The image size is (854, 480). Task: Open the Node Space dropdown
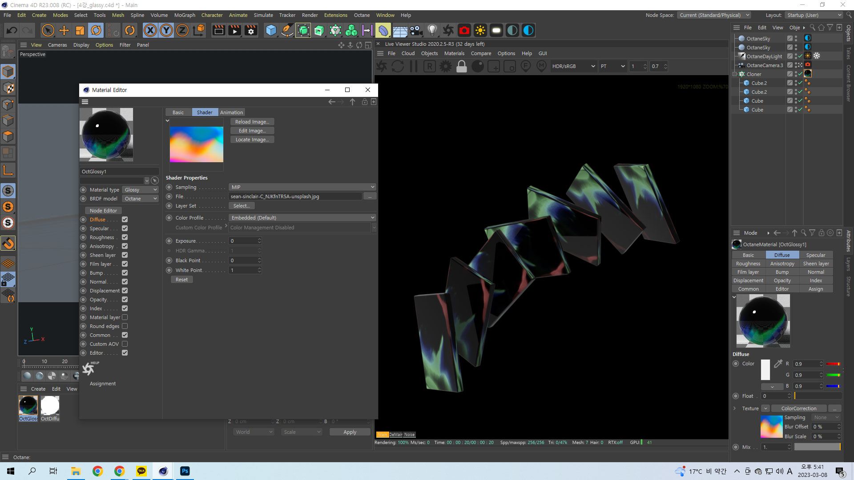714,15
